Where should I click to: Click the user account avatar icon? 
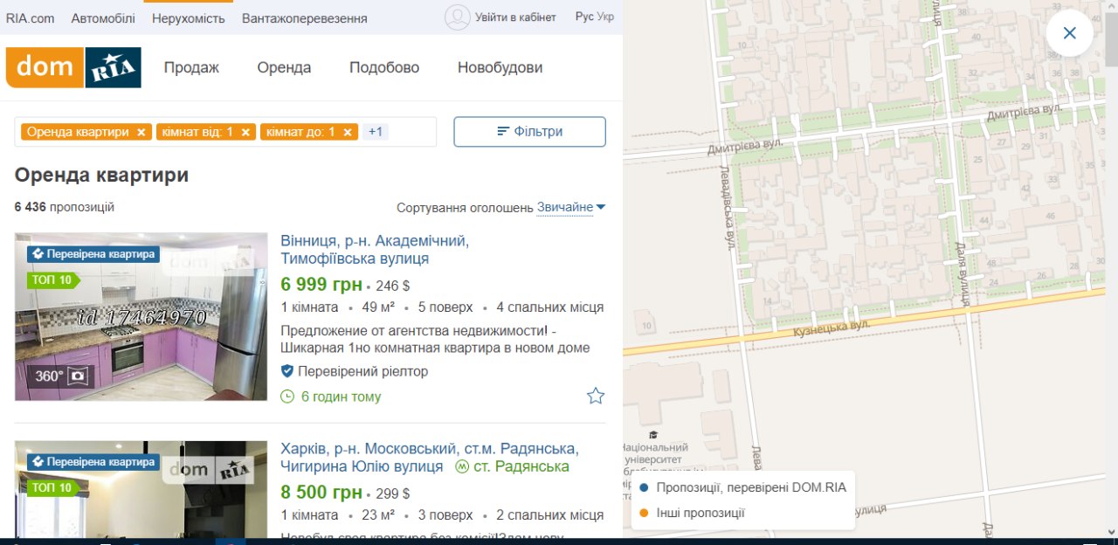(457, 17)
